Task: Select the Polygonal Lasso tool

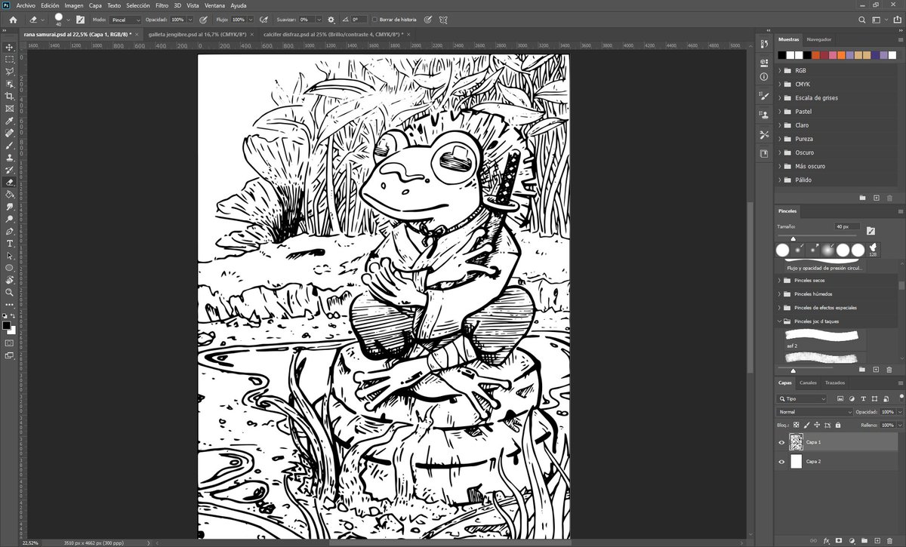Action: click(10, 72)
